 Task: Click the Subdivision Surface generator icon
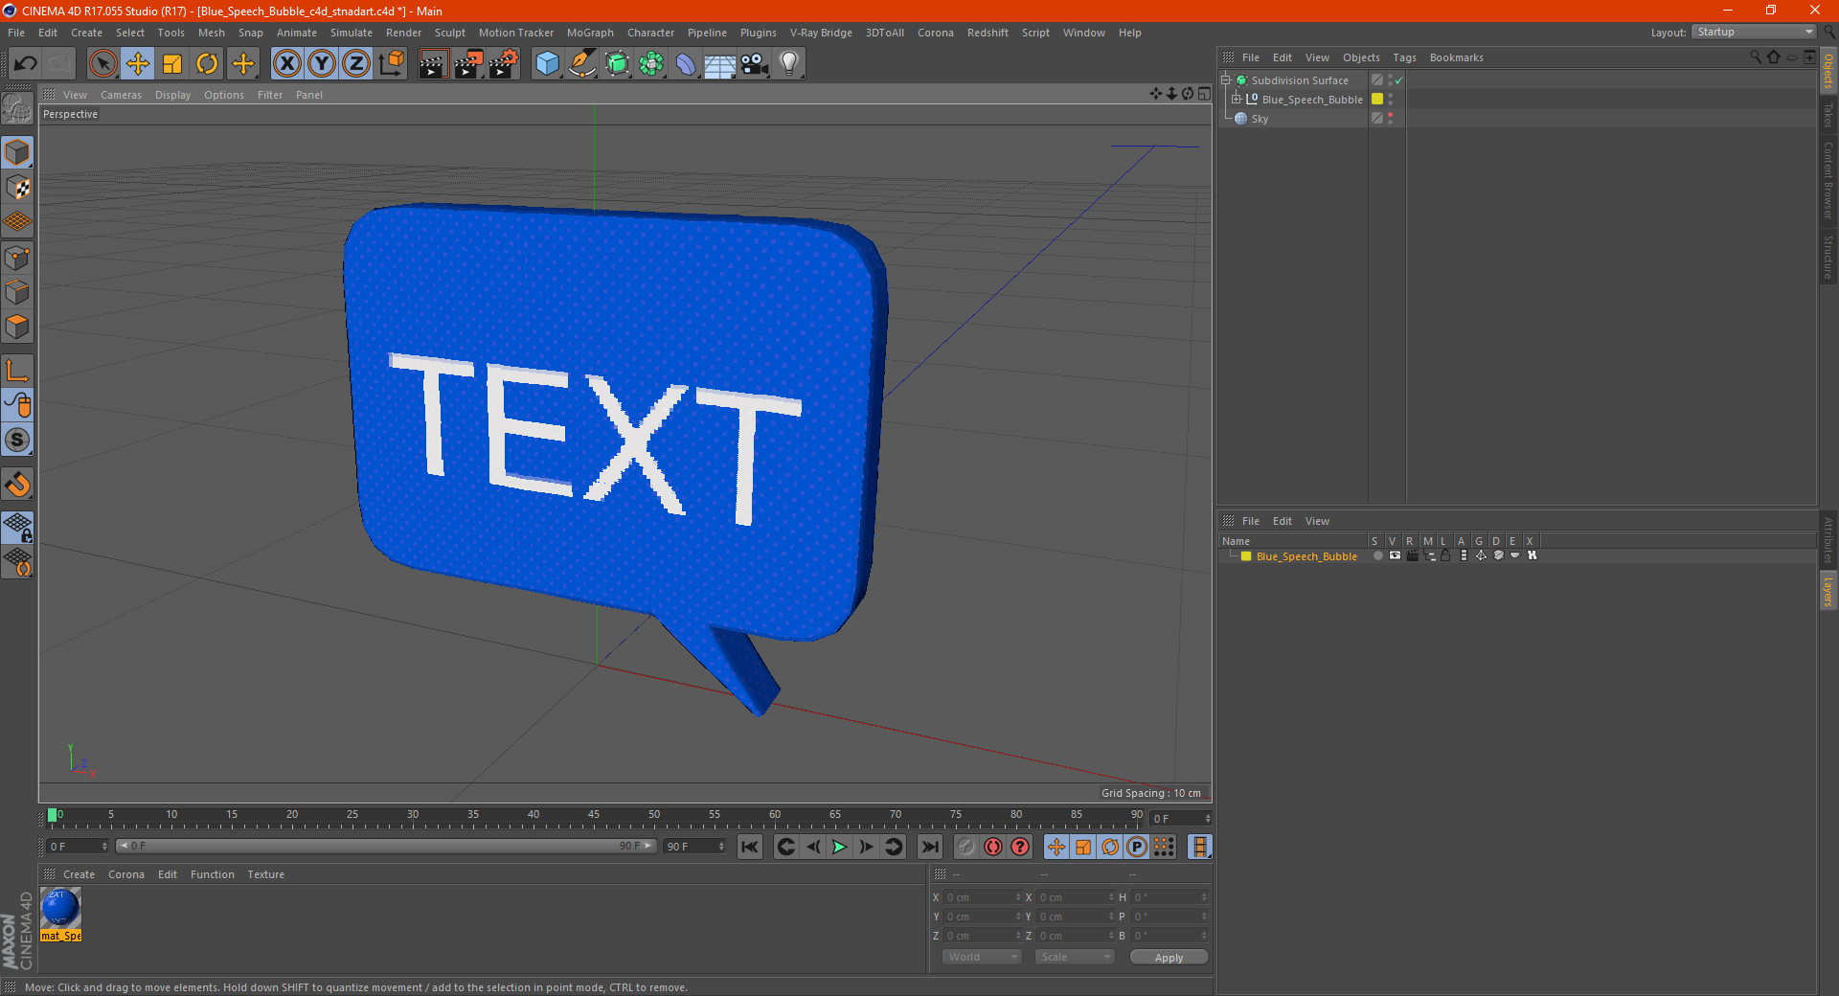tap(617, 64)
